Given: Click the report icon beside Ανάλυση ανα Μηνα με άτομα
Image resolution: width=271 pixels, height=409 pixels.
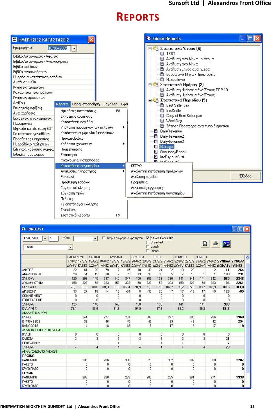Looking at the screenshot, I should (x=162, y=59).
